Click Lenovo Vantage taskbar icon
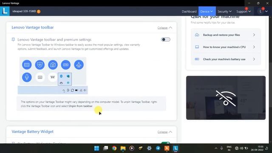 (x=176, y=148)
